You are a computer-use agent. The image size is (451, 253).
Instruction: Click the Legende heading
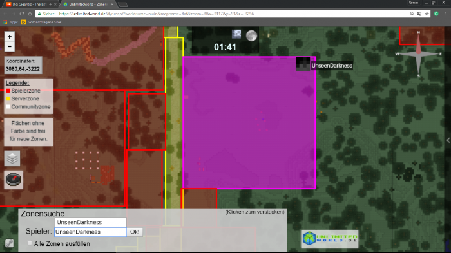pyautogui.click(x=17, y=83)
